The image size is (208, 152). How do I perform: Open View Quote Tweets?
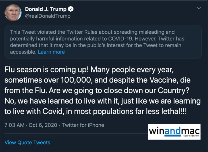pyautogui.click(x=27, y=142)
